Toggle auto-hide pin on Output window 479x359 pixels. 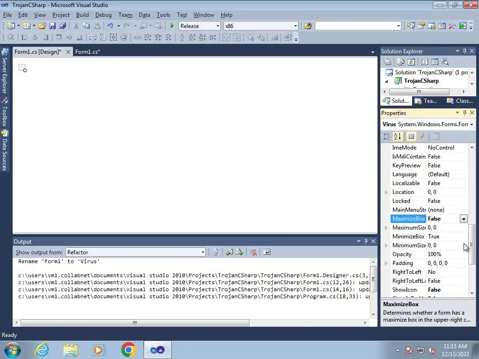point(366,241)
